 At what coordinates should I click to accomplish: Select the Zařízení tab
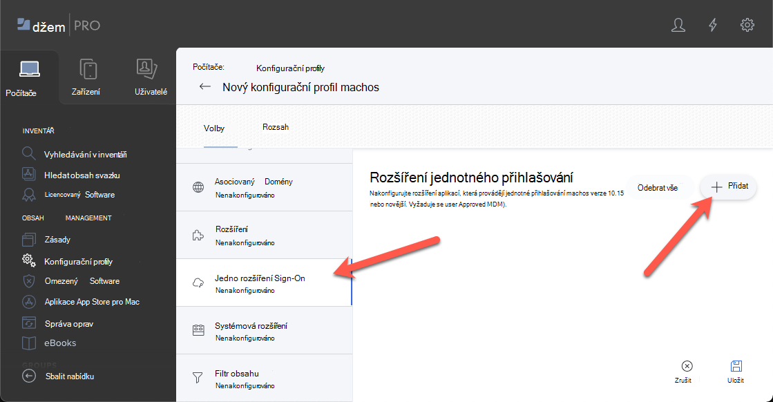click(86, 76)
